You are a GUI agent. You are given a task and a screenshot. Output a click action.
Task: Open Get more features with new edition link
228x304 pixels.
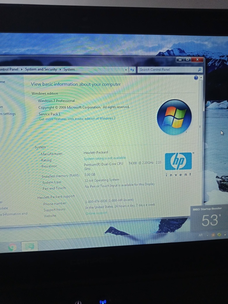(x=77, y=119)
